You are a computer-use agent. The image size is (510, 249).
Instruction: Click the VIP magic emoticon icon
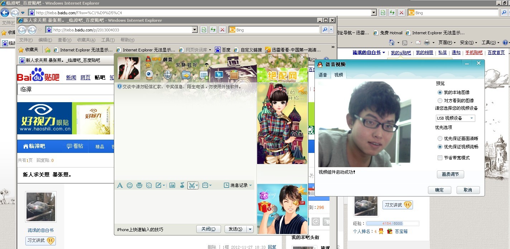[x=139, y=185]
